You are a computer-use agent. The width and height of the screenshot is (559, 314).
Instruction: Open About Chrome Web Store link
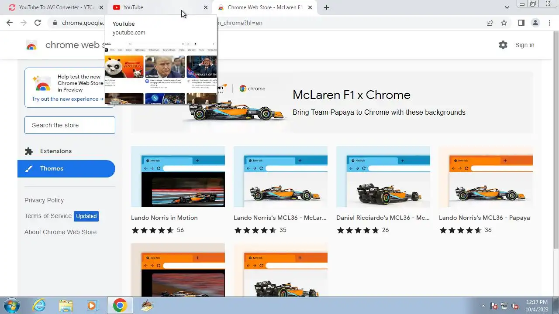click(x=61, y=232)
